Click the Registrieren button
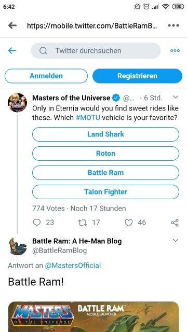This screenshot has width=187, height=332. click(x=137, y=76)
